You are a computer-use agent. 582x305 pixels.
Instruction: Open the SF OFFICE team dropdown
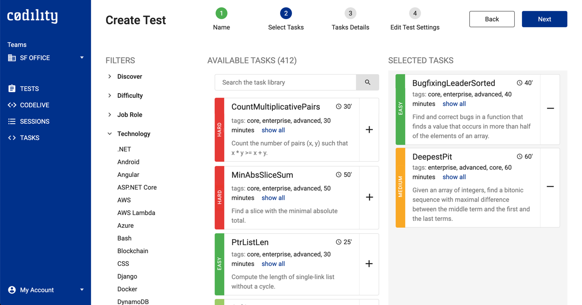click(x=45, y=58)
